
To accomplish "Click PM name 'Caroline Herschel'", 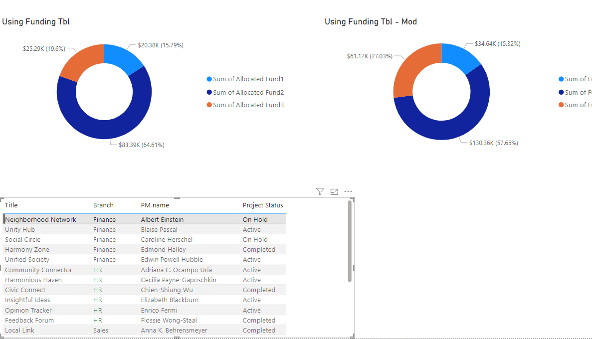I will click(167, 239).
